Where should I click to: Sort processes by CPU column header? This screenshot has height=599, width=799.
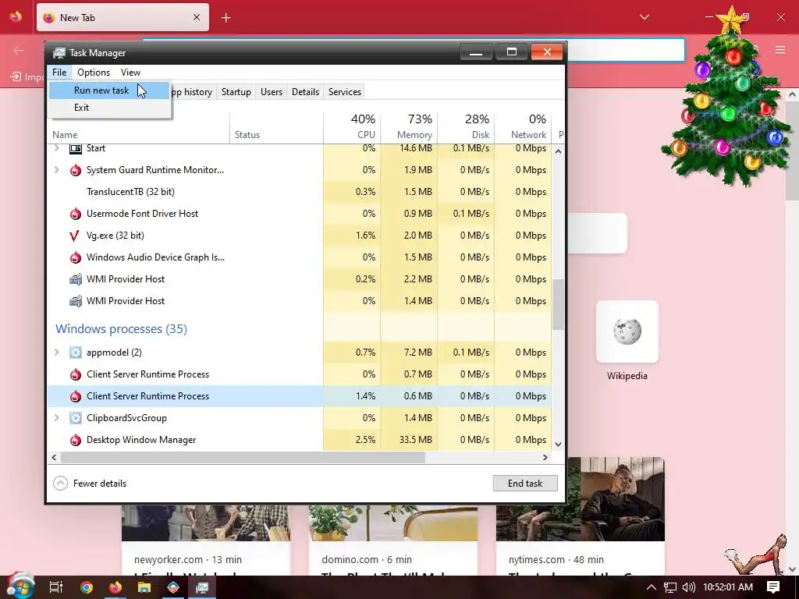[352, 126]
